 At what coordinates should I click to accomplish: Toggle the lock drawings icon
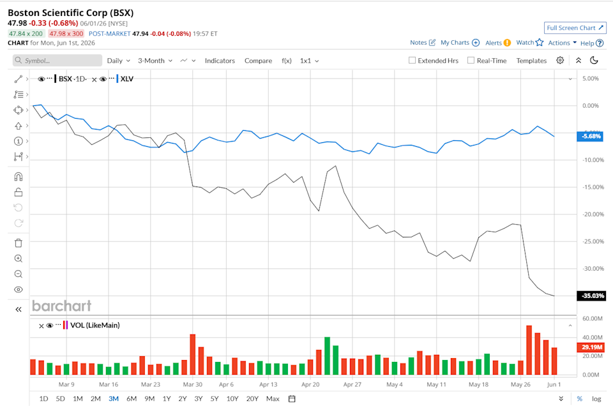coord(18,192)
